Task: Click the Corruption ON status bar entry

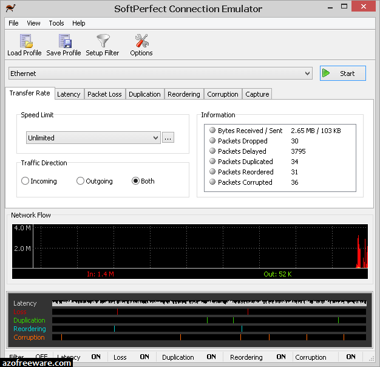Action: click(327, 357)
